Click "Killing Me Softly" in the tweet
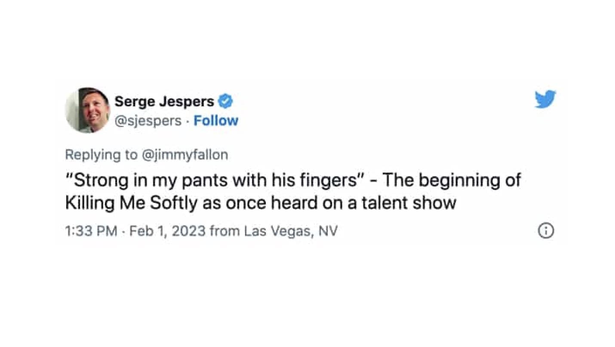 click(x=132, y=203)
